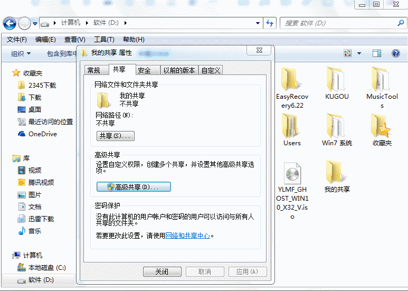Select the KUGOU folder
The height and width of the screenshot is (291, 408).
[337, 83]
